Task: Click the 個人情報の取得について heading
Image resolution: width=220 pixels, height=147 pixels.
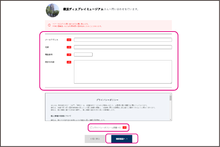Action: click(61, 116)
